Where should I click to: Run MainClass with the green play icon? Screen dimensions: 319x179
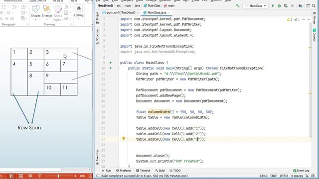pos(273,5)
